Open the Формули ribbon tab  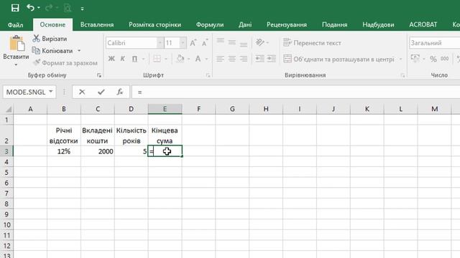click(x=210, y=25)
